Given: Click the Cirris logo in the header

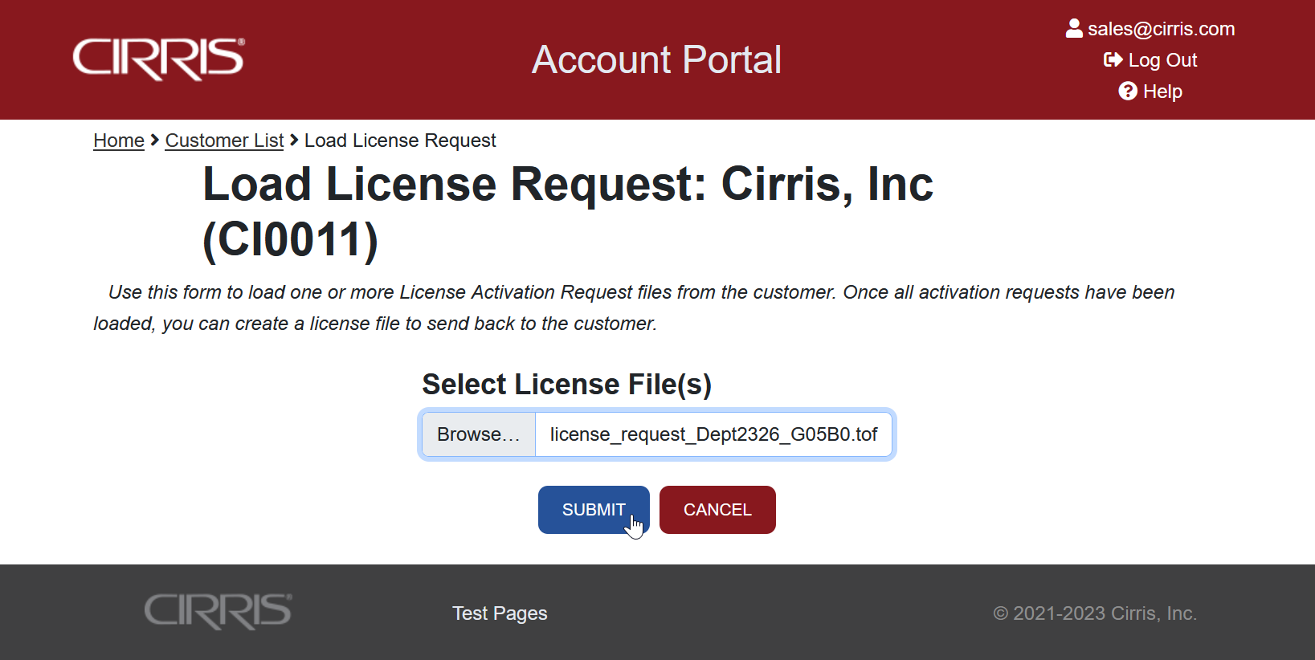Looking at the screenshot, I should pos(158,59).
